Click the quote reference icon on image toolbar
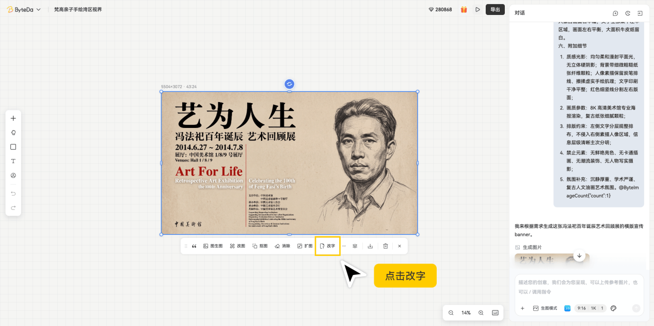The image size is (654, 326). pos(194,246)
